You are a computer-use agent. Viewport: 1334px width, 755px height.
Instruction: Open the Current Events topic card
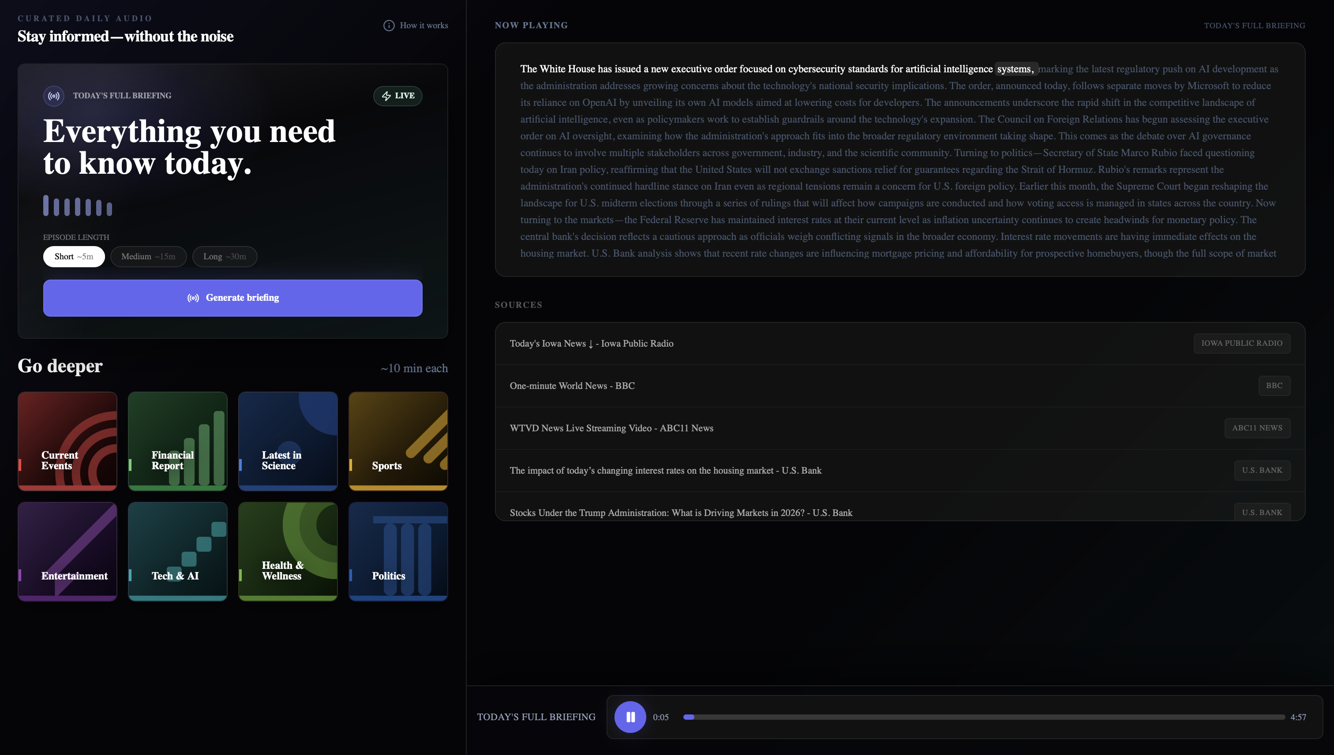click(x=67, y=441)
